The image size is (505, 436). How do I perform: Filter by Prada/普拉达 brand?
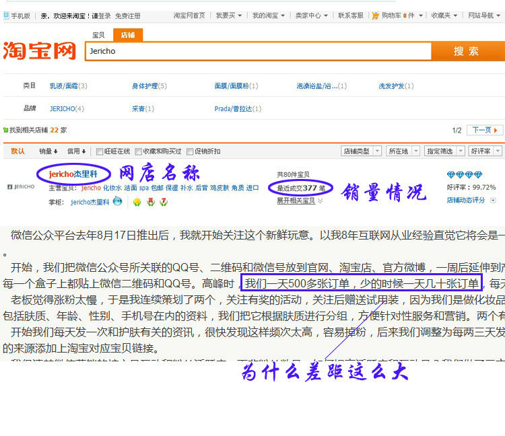click(238, 109)
